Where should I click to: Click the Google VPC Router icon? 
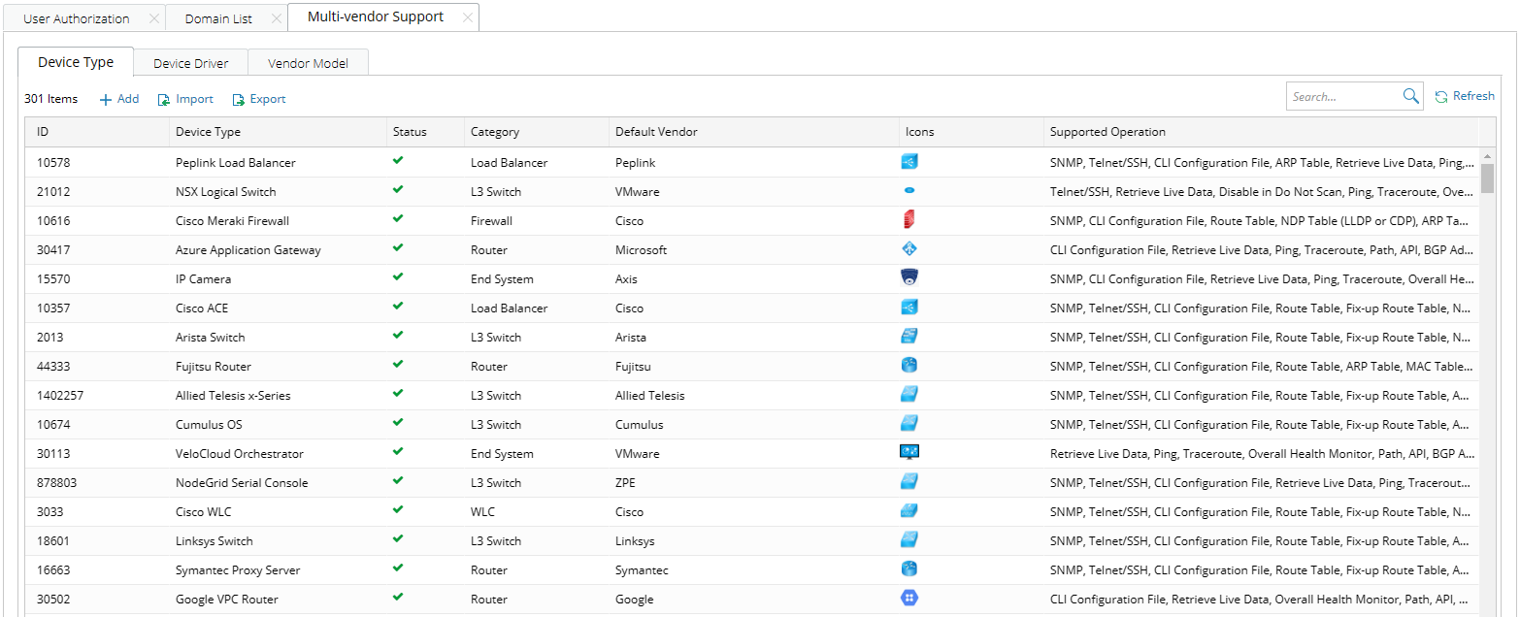point(909,598)
